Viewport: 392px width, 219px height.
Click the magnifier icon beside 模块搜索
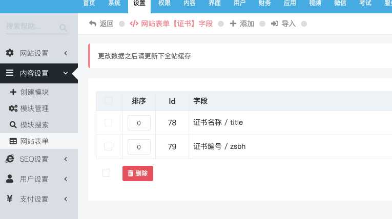13,125
